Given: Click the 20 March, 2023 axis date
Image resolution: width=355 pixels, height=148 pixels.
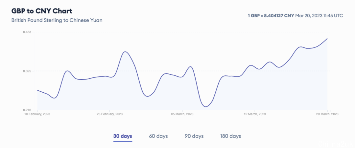Looking at the screenshot, I should [327, 114].
